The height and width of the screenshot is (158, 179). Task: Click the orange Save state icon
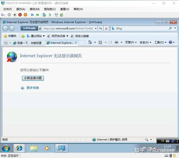pyautogui.click(x=26, y=15)
